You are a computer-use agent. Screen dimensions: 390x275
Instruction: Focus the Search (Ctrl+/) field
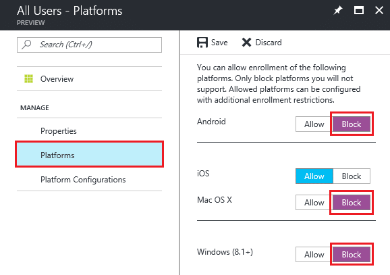(89, 45)
